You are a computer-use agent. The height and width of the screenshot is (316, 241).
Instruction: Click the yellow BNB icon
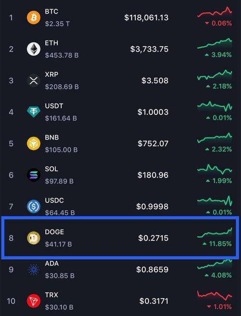pyautogui.click(x=34, y=143)
